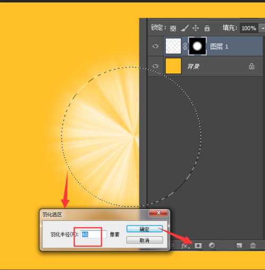265x270 pixels.
Task: Select the 图层 1 mask thumbnail
Action: coord(197,46)
